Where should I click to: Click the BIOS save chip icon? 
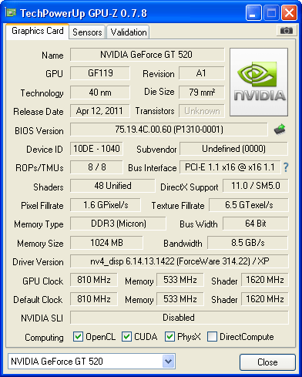click(280, 130)
